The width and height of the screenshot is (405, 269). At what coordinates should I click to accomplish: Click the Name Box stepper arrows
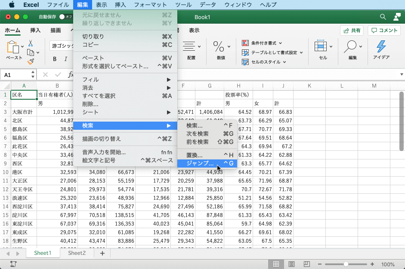(x=33, y=74)
